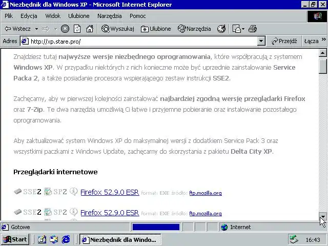
Task: Open the Edycja menu
Action: point(29,16)
